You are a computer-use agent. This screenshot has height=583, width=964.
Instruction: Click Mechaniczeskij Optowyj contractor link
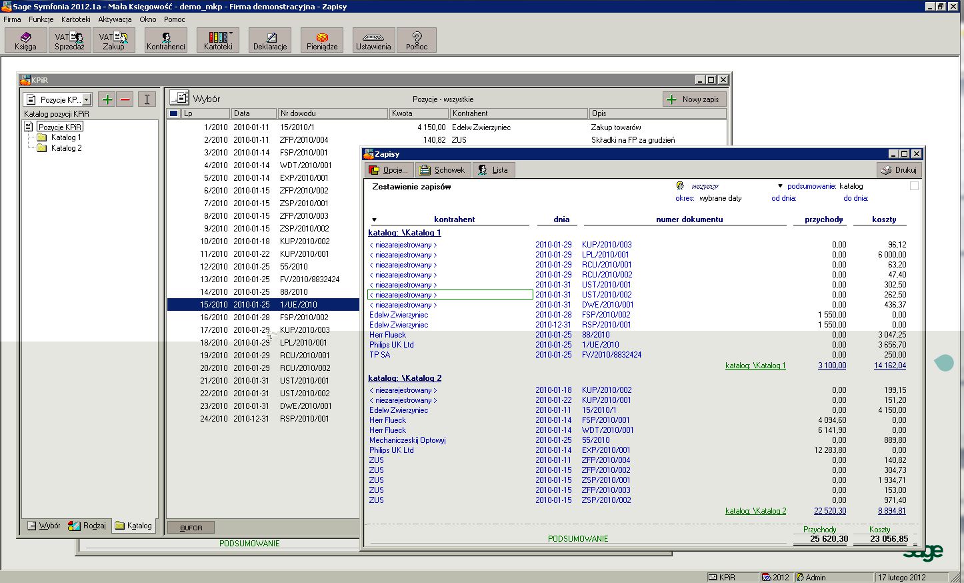[407, 440]
